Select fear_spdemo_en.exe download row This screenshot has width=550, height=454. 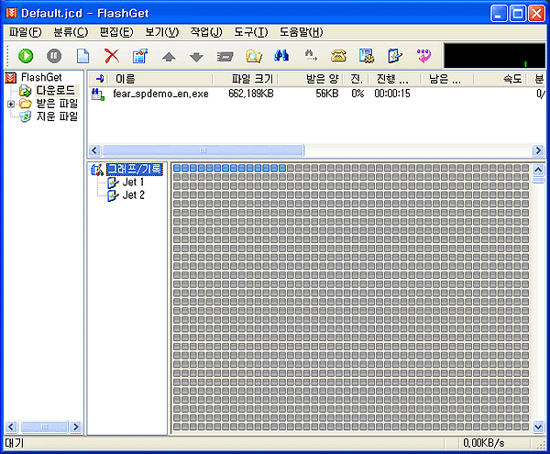click(317, 94)
